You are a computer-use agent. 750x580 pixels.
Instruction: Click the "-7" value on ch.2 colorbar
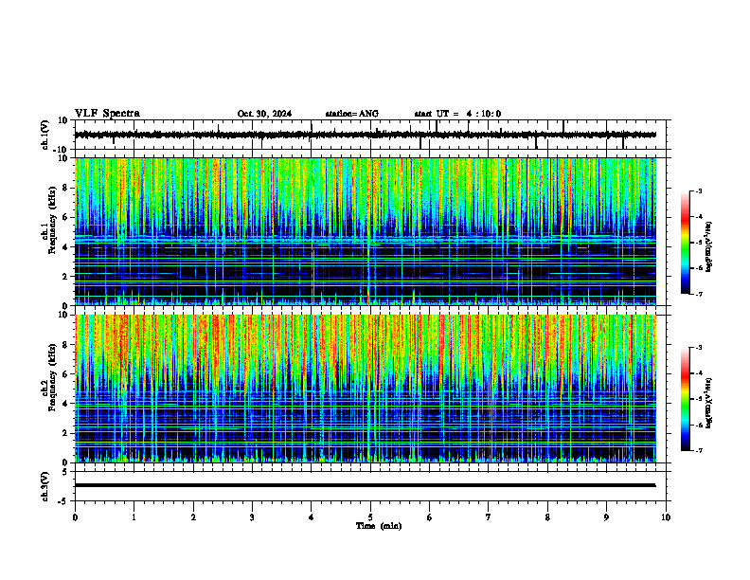(x=699, y=451)
